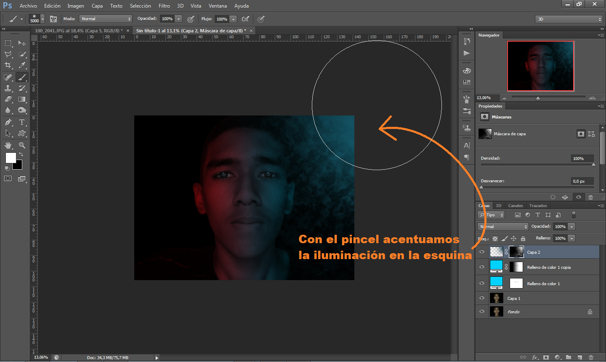Click the Densidad value field
Image resolution: width=606 pixels, height=362 pixels.
[582, 158]
